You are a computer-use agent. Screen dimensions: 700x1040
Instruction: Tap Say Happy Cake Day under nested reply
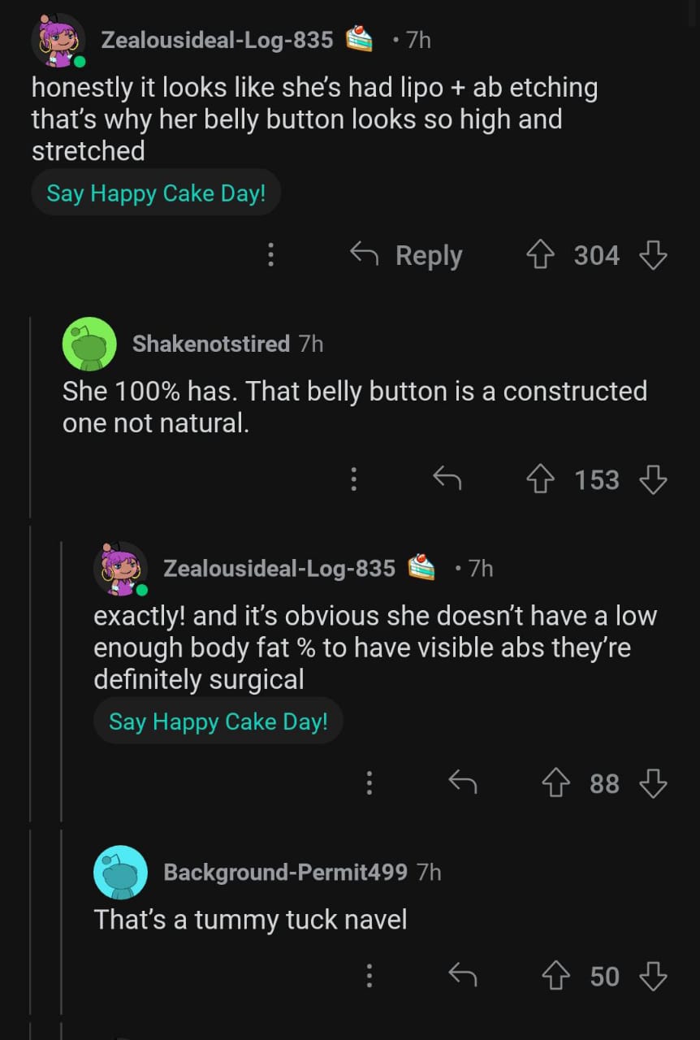[x=218, y=721]
